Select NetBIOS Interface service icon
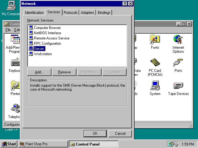198x148 pixels. point(31,33)
